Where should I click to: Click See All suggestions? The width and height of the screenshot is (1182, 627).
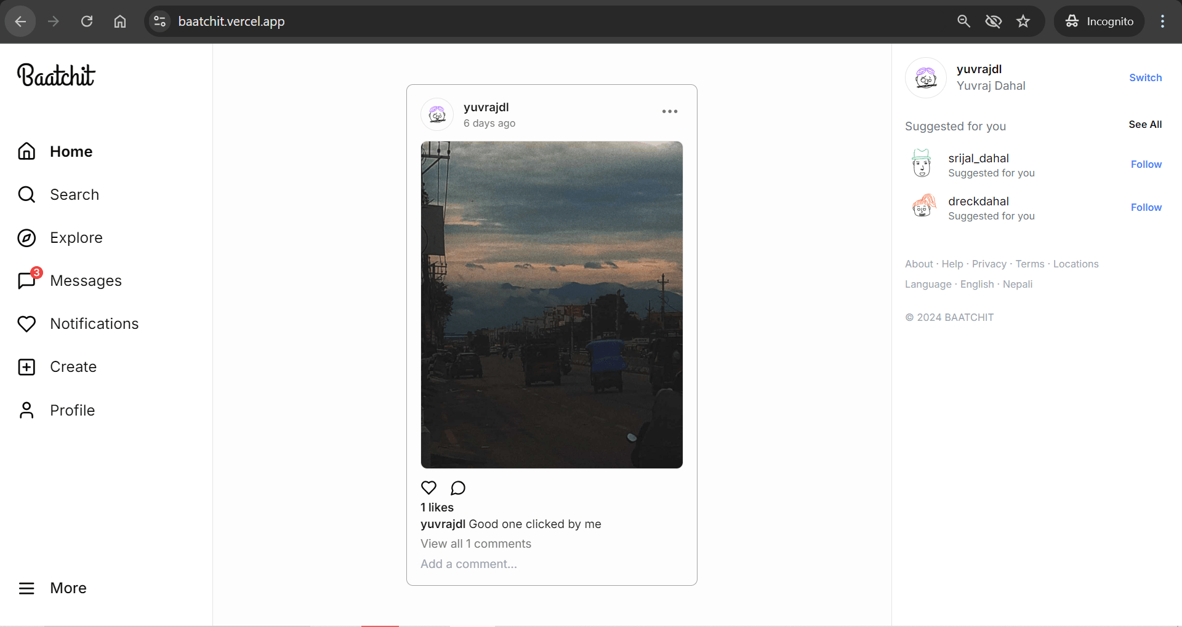coord(1145,124)
